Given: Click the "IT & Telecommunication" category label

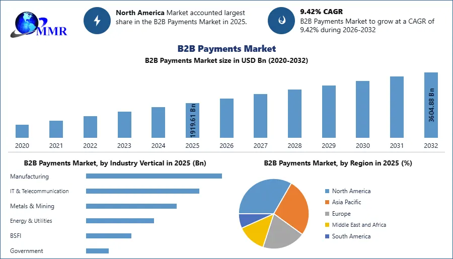Looking at the screenshot, I should point(39,191).
